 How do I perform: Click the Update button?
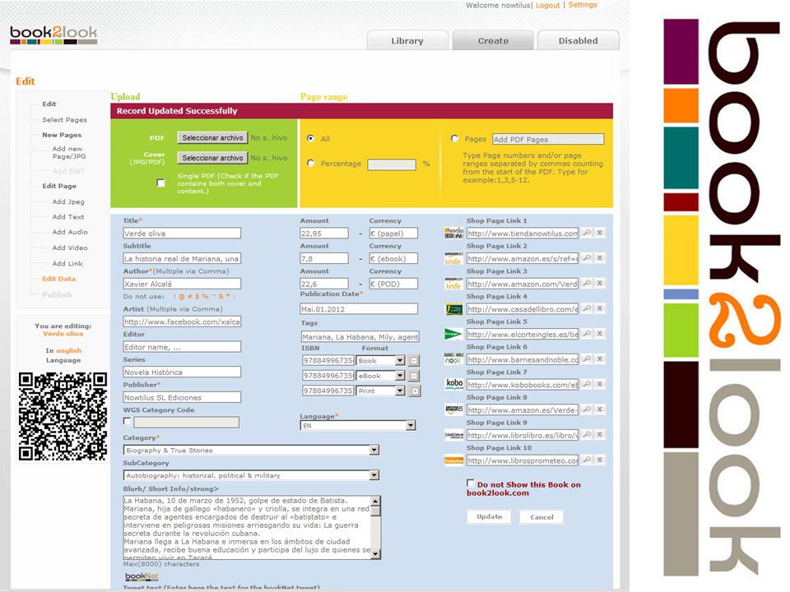pos(489,517)
